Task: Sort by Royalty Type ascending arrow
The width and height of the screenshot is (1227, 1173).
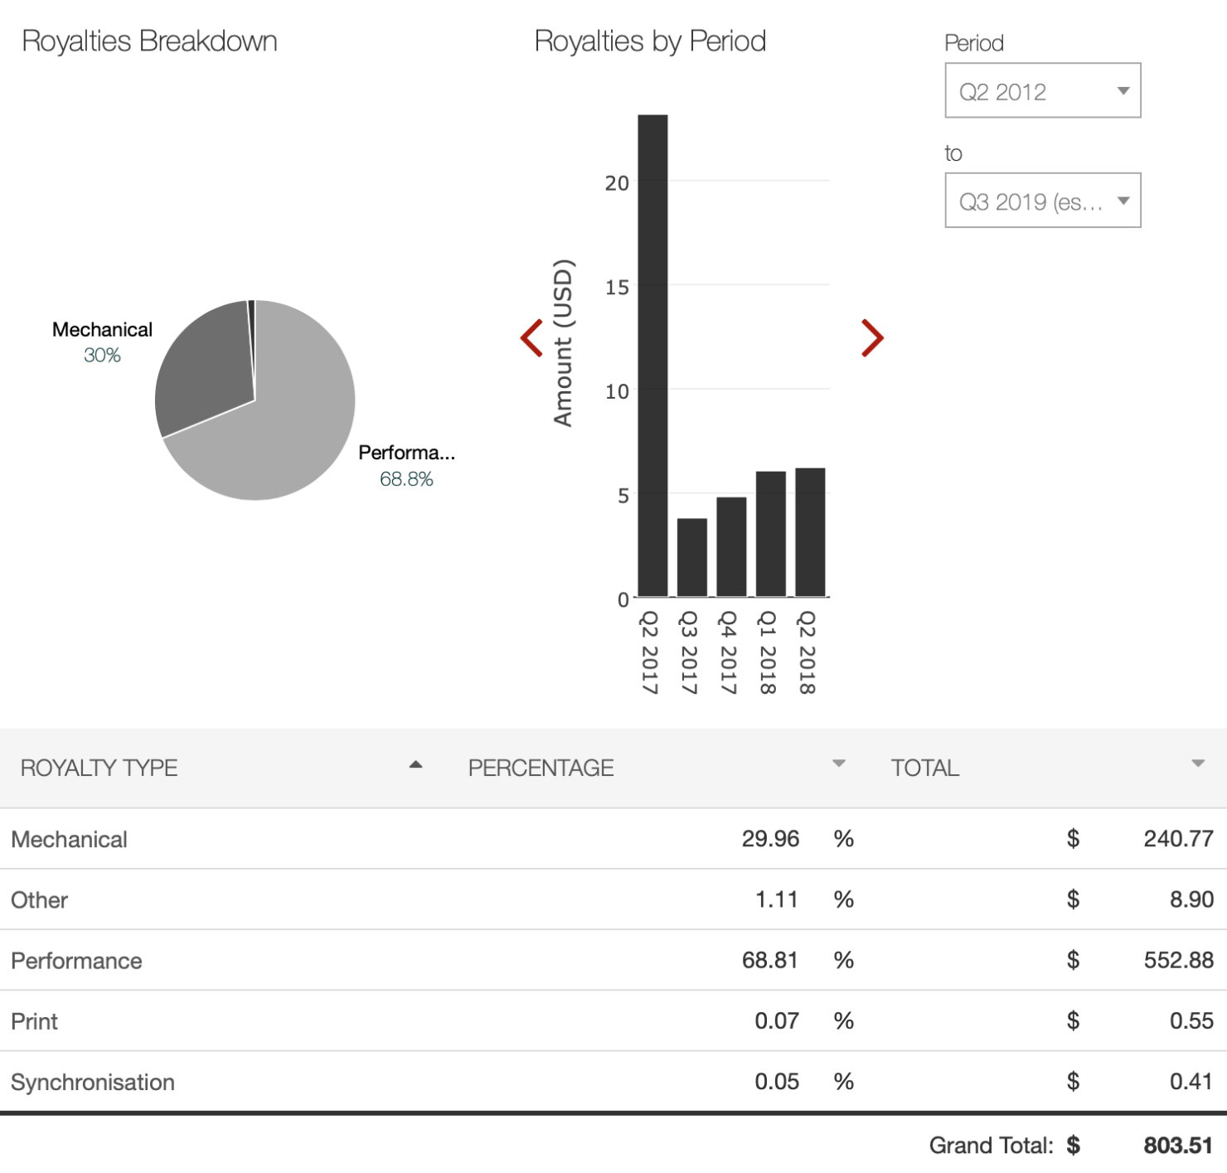Action: [415, 765]
